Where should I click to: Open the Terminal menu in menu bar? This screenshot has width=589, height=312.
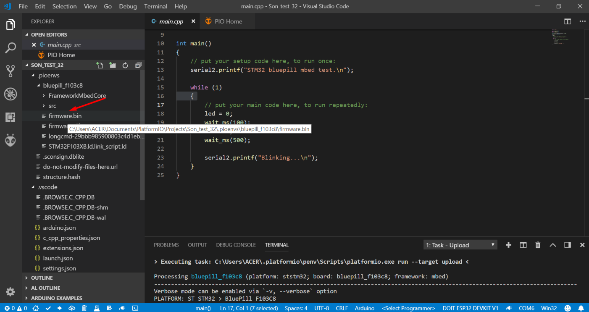[155, 6]
